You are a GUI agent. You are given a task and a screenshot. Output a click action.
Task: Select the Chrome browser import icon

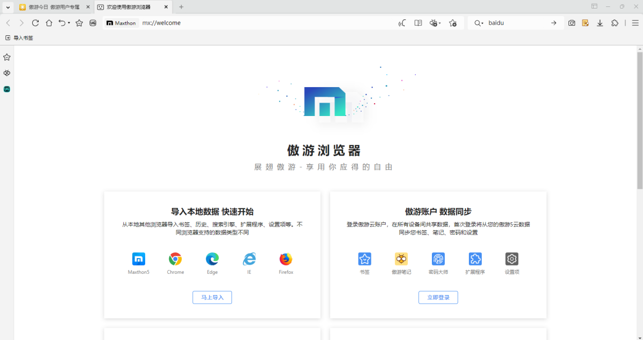(175, 259)
